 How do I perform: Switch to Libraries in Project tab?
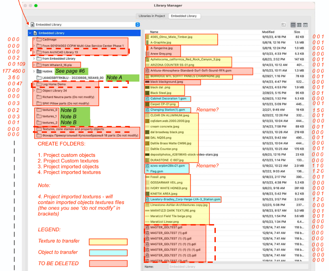(152, 16)
